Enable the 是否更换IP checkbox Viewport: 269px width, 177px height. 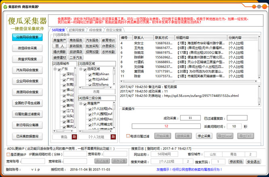pyautogui.click(x=8, y=154)
